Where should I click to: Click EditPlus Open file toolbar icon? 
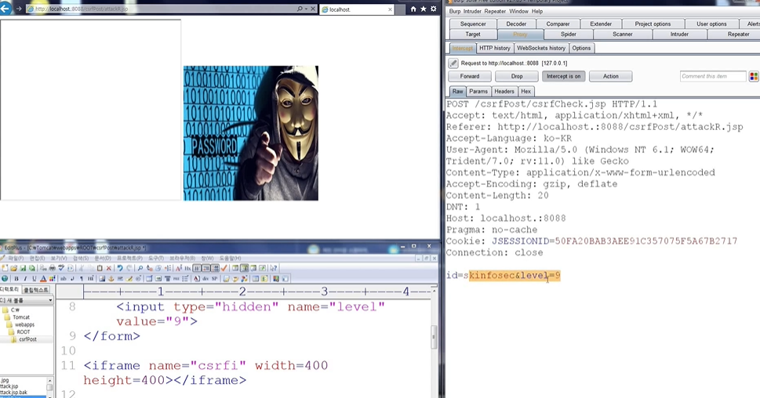click(13, 268)
